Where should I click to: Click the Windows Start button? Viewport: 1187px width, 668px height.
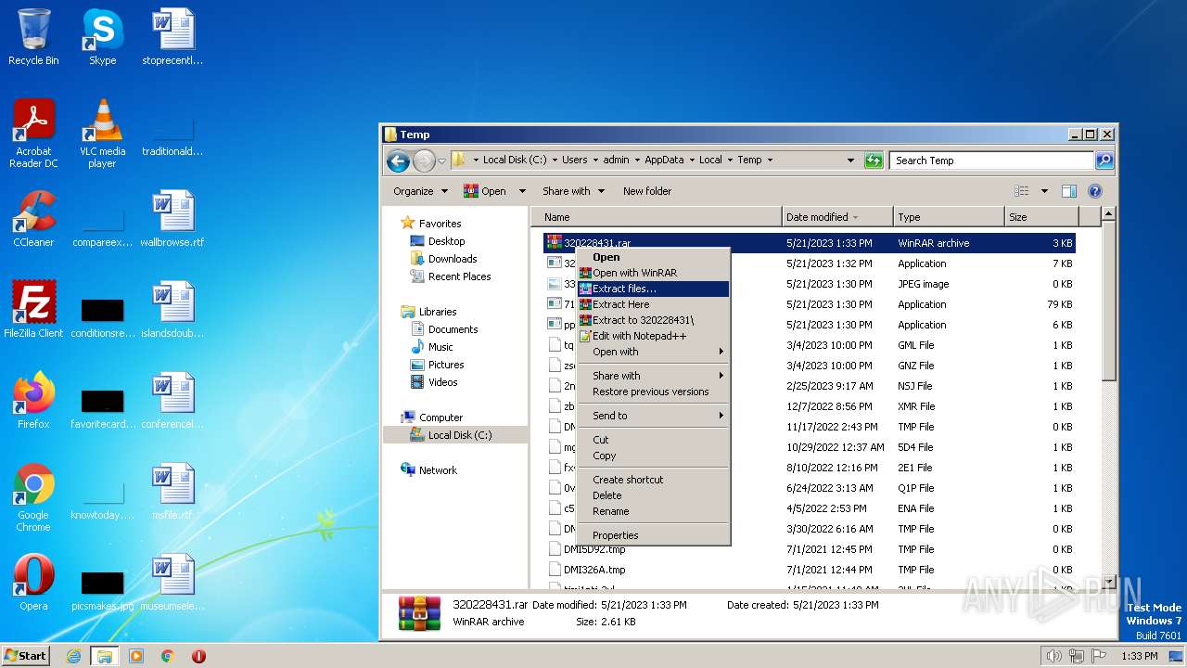26,656
